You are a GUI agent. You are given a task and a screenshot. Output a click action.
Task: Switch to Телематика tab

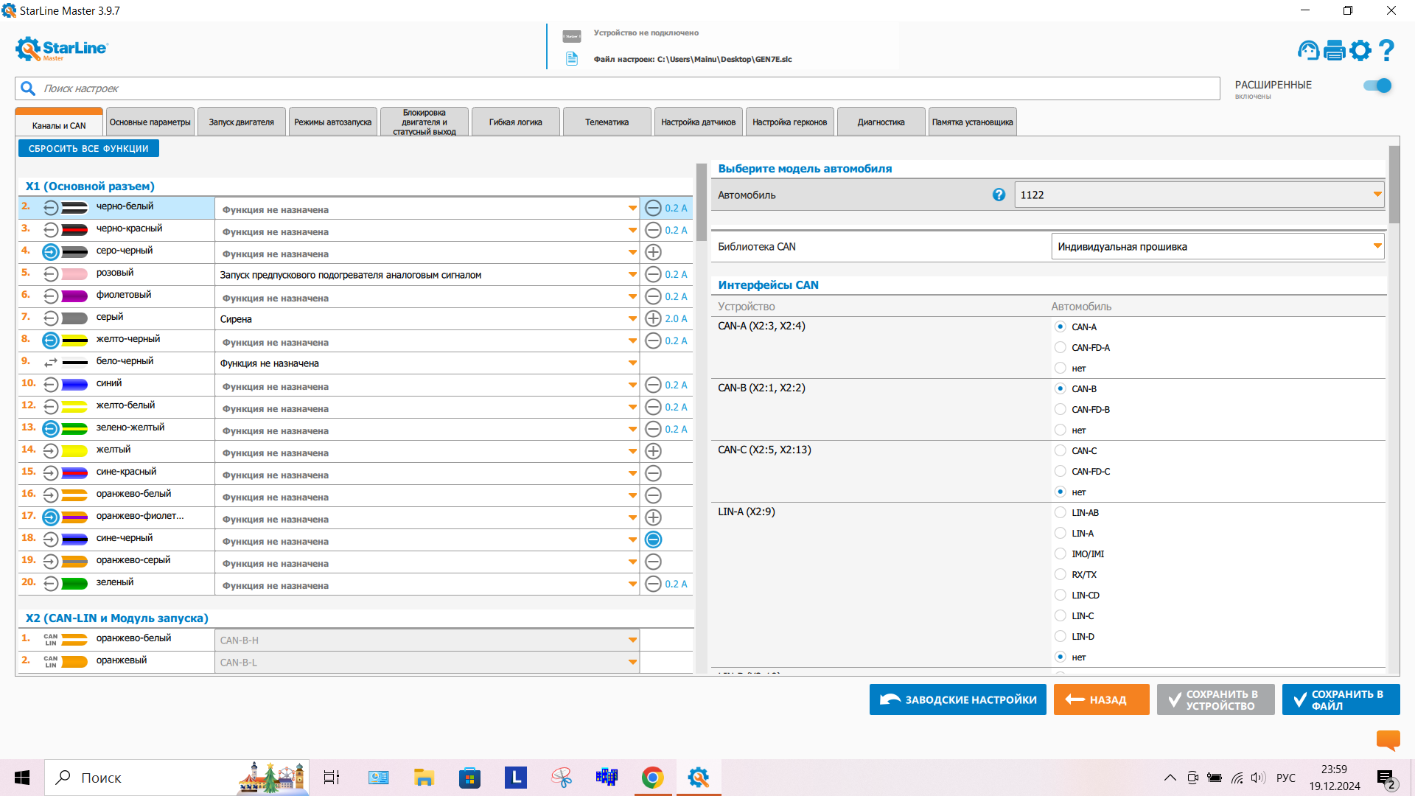[607, 122]
